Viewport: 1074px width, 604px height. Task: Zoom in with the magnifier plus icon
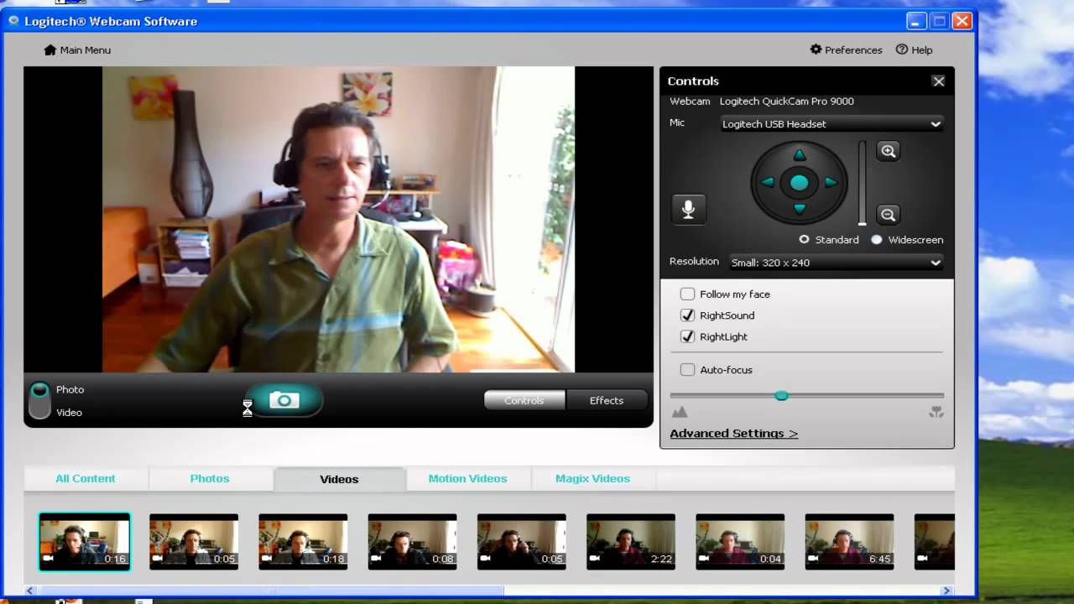point(888,151)
